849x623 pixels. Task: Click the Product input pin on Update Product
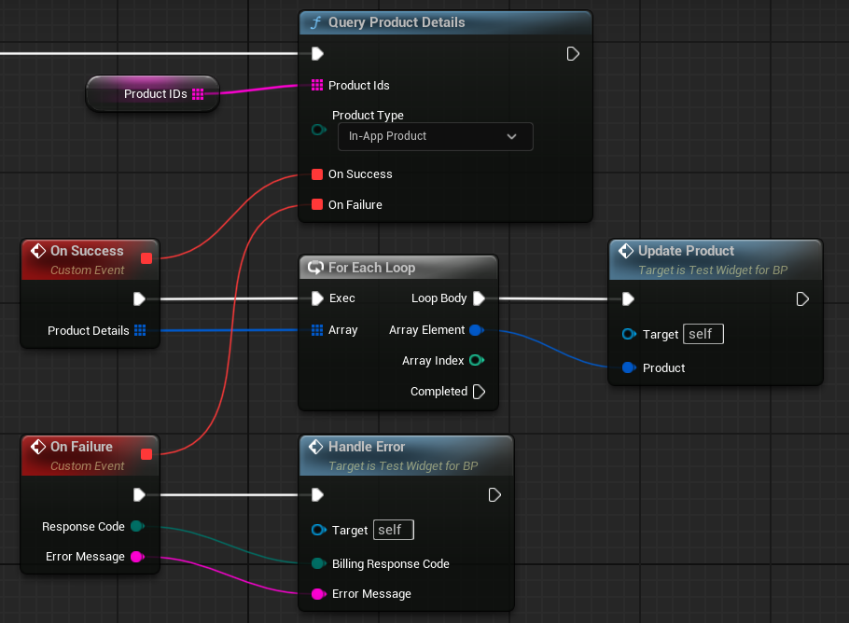coord(629,367)
